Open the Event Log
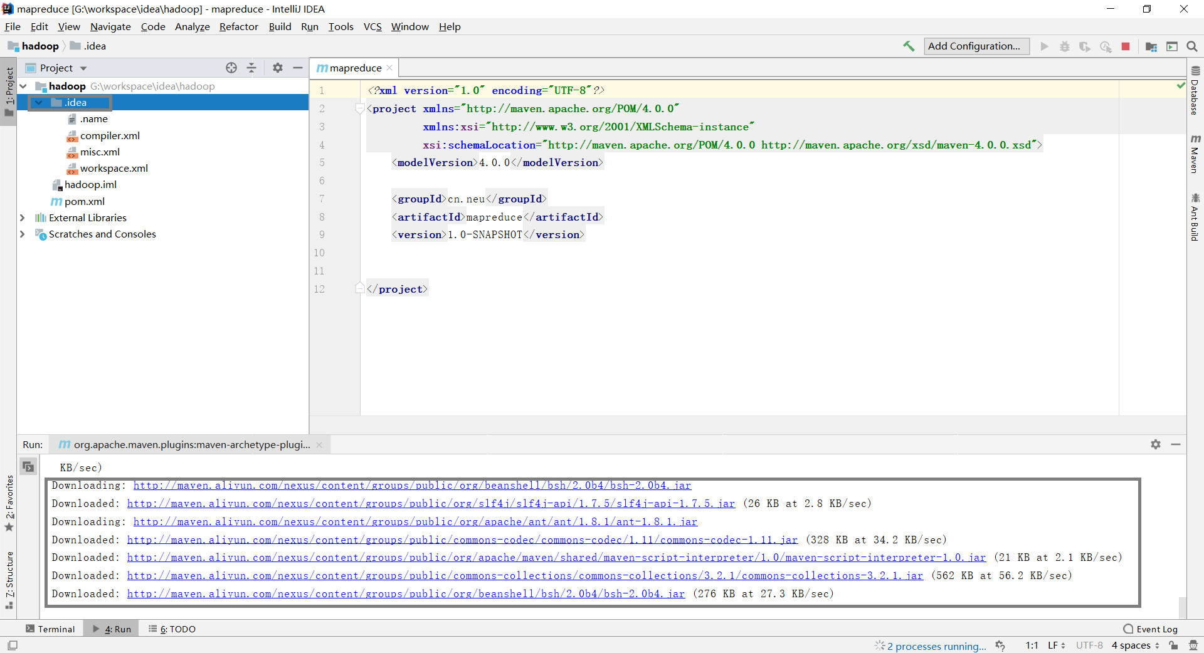Viewport: 1204px width, 653px height. pos(1151,629)
